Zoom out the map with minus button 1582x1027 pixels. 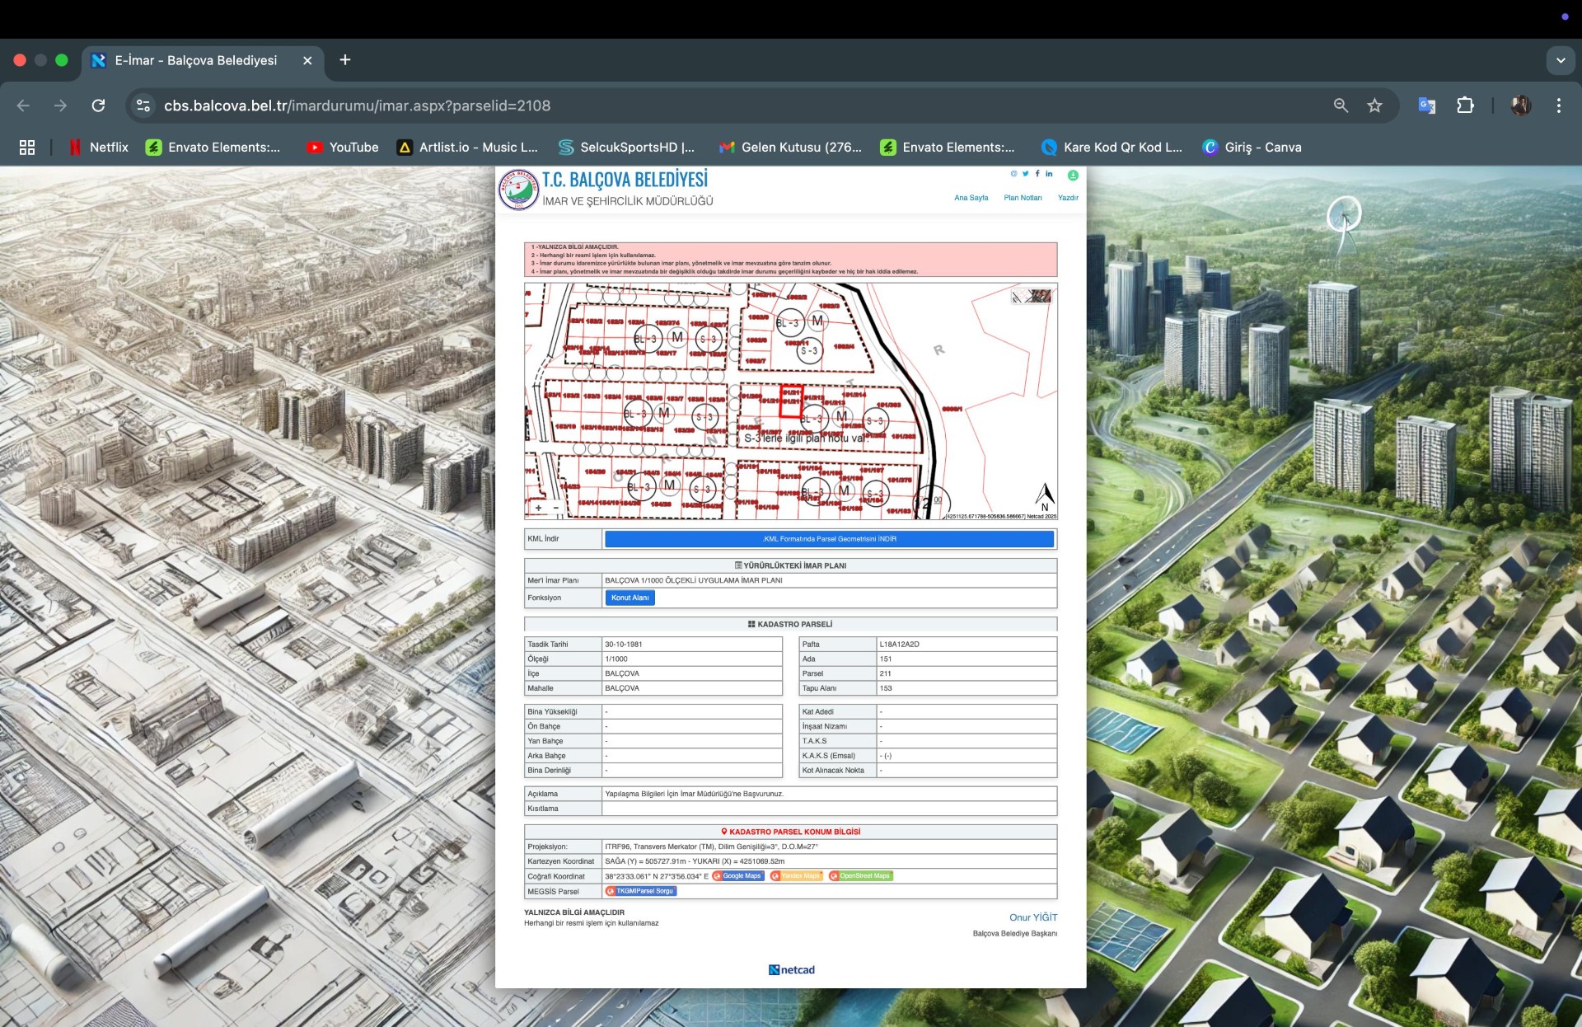(x=556, y=508)
